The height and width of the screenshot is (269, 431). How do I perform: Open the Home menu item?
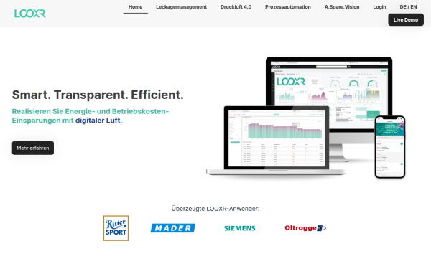point(135,7)
